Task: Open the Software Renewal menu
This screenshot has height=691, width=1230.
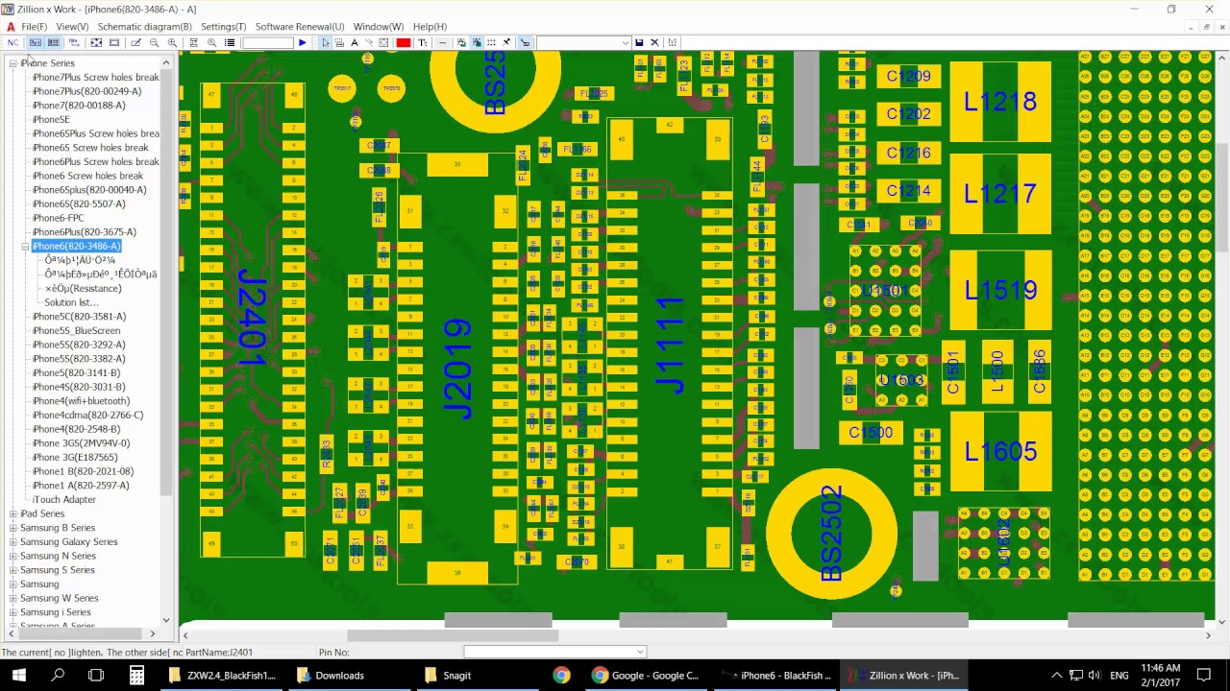Action: 300,27
